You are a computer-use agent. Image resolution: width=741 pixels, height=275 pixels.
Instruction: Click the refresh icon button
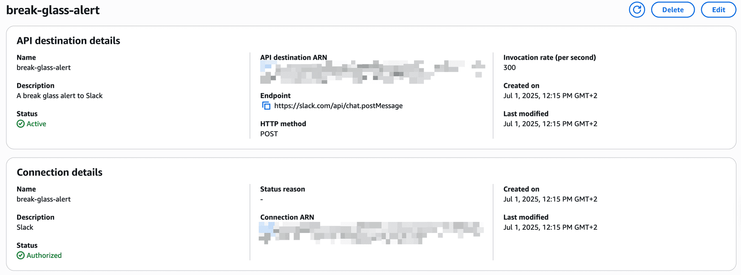[x=637, y=10]
